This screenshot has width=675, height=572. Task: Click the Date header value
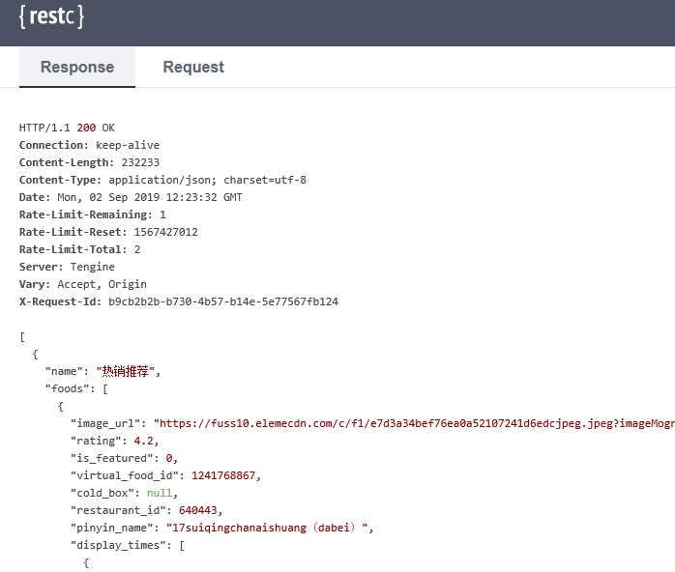point(150,197)
